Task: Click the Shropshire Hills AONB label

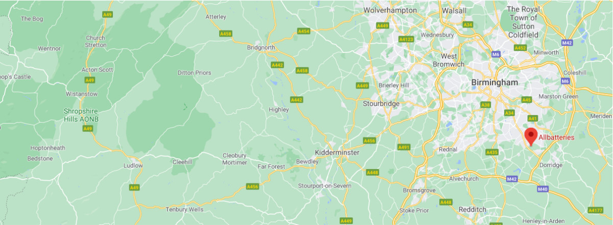Action: [x=81, y=115]
